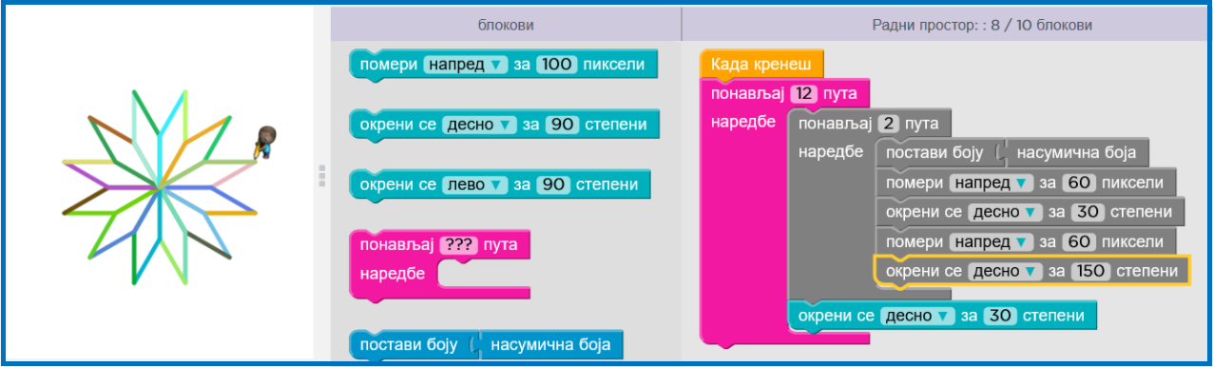Click the 30 value in inner turn block
The width and height of the screenshot is (1213, 367).
point(1088,212)
